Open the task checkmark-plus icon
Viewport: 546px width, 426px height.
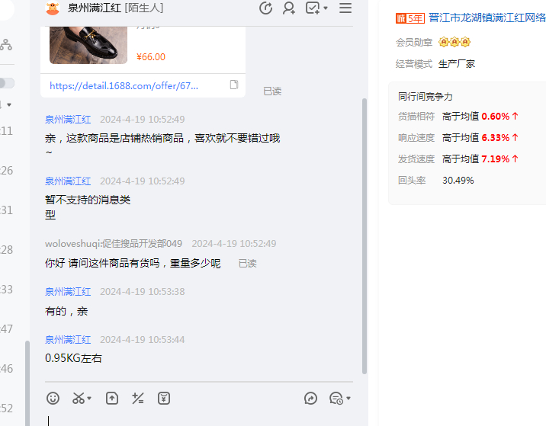click(313, 8)
